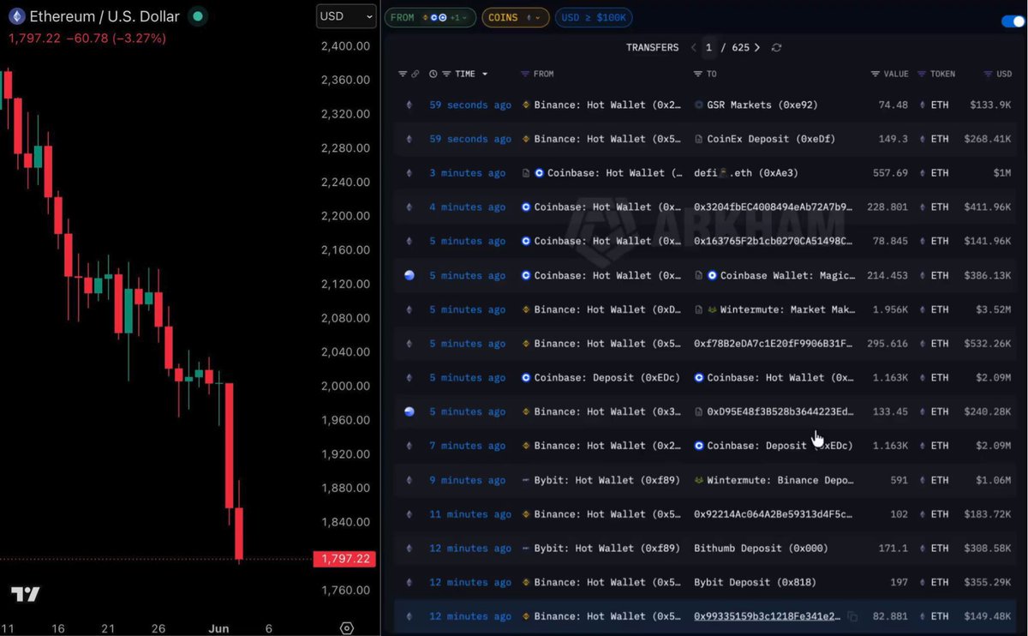The height and width of the screenshot is (636, 1028).
Task: Click 0x92214Ac064A2Be59313d4F5c address
Action: pos(774,514)
